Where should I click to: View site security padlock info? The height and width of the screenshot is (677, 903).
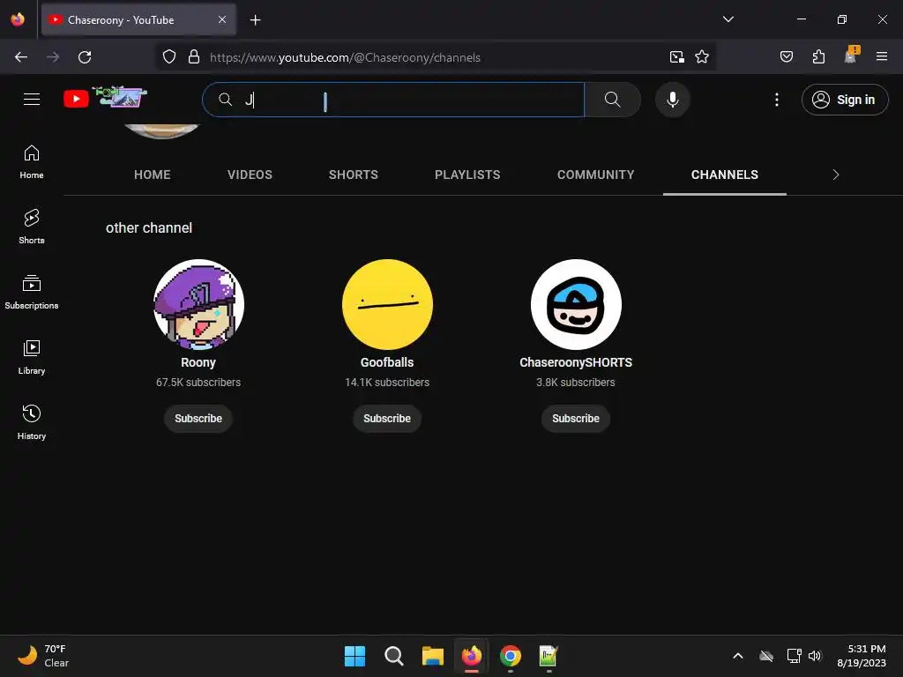194,57
